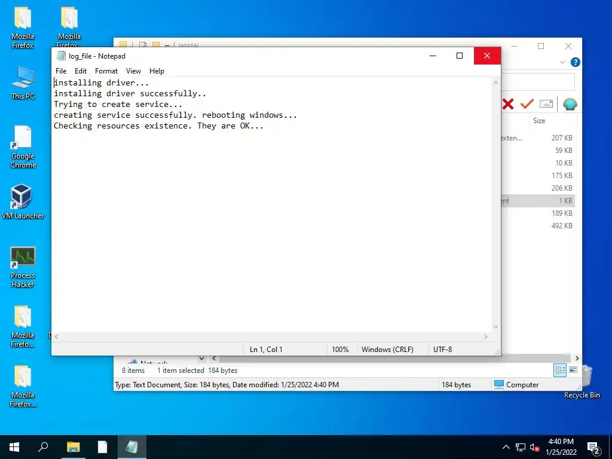Switch Explorer to Details view icon
This screenshot has height=459, width=612.
(560, 370)
